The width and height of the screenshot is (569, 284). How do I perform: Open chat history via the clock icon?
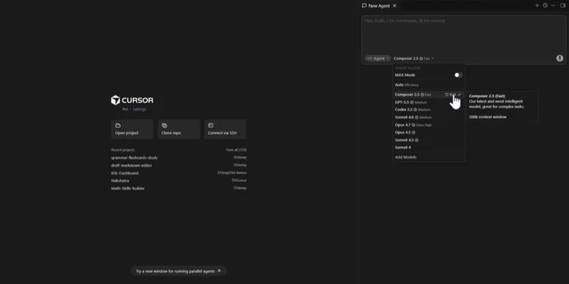point(545,6)
